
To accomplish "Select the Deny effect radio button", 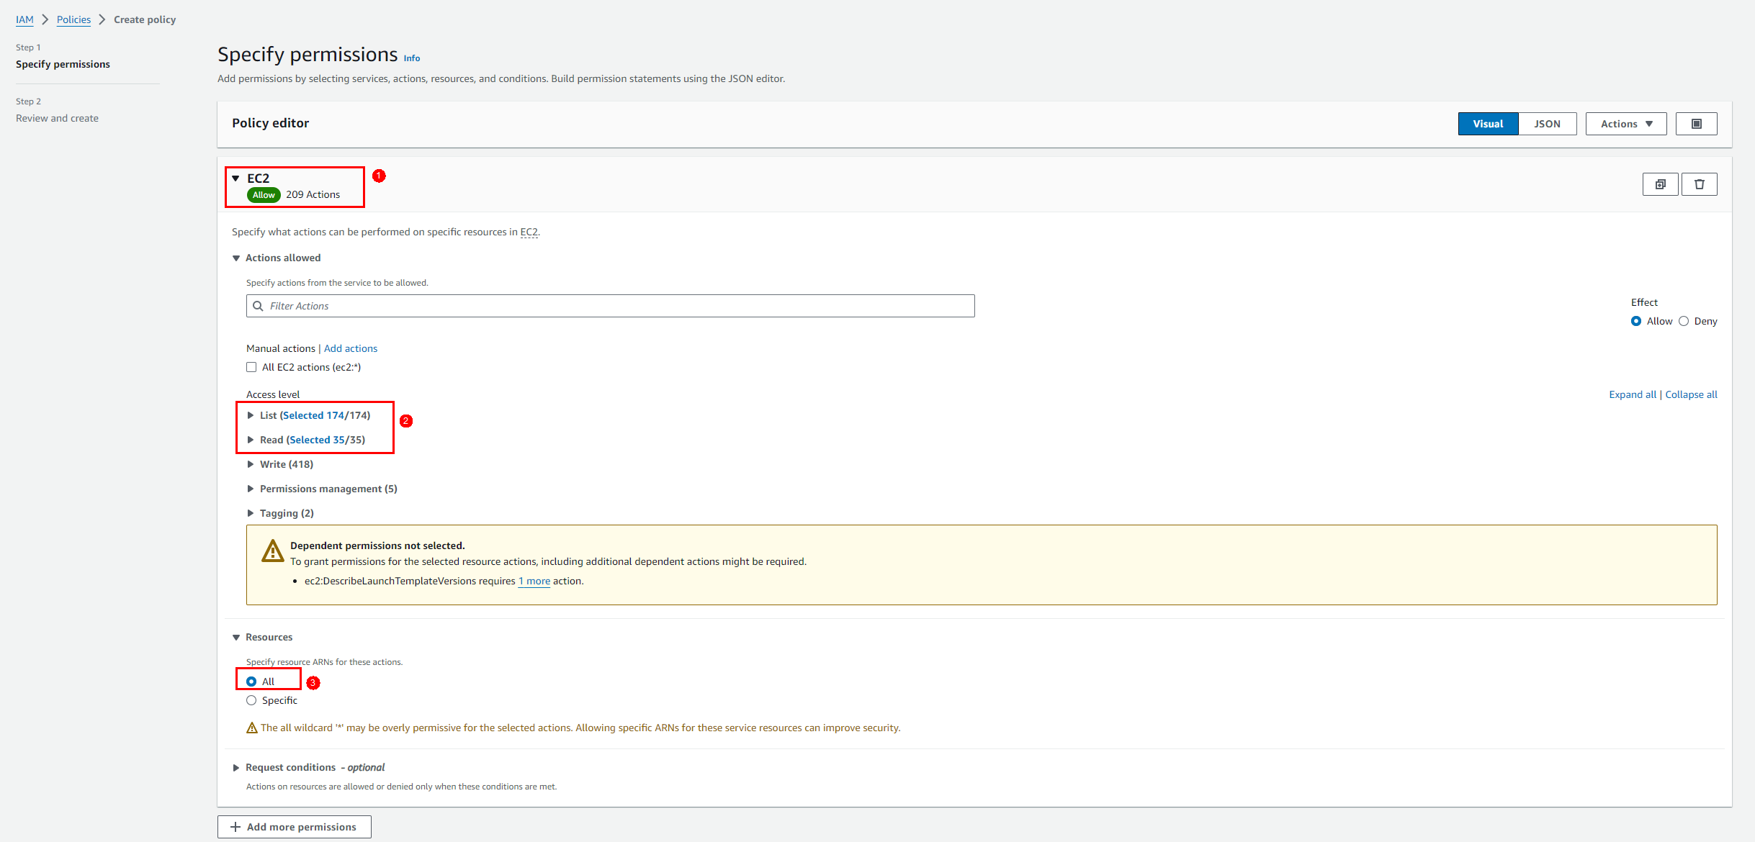I will tap(1684, 321).
